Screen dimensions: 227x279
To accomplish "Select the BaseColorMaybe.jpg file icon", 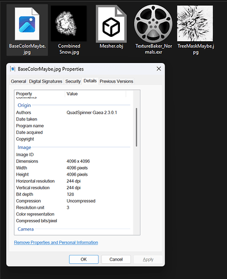I will pyautogui.click(x=27, y=23).
